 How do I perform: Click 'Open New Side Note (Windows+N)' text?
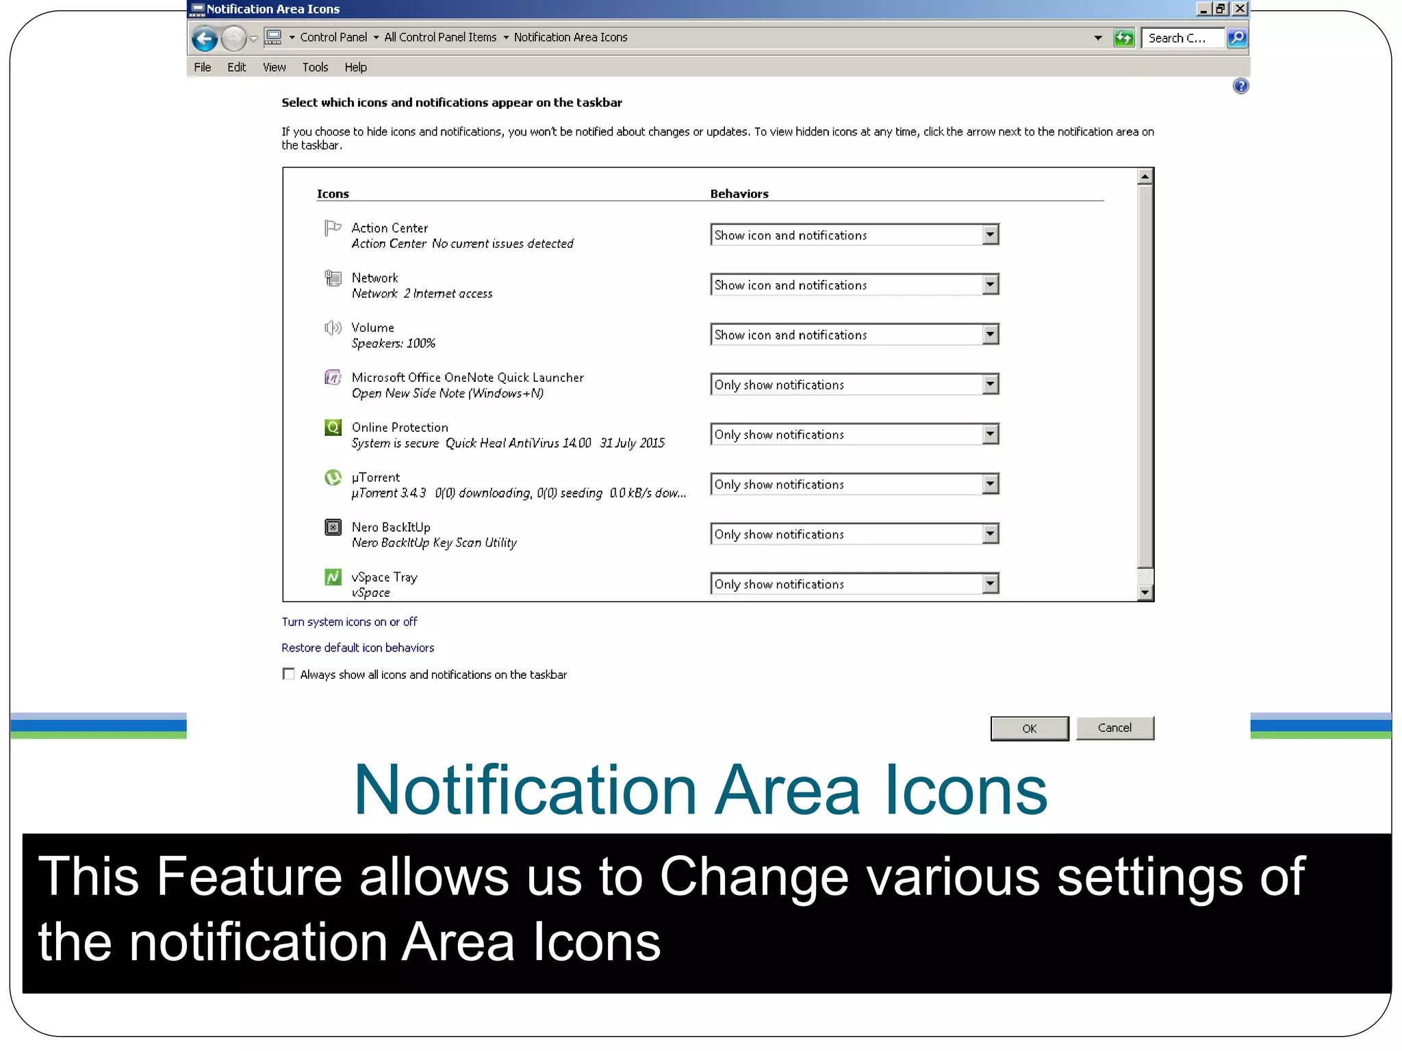(447, 393)
